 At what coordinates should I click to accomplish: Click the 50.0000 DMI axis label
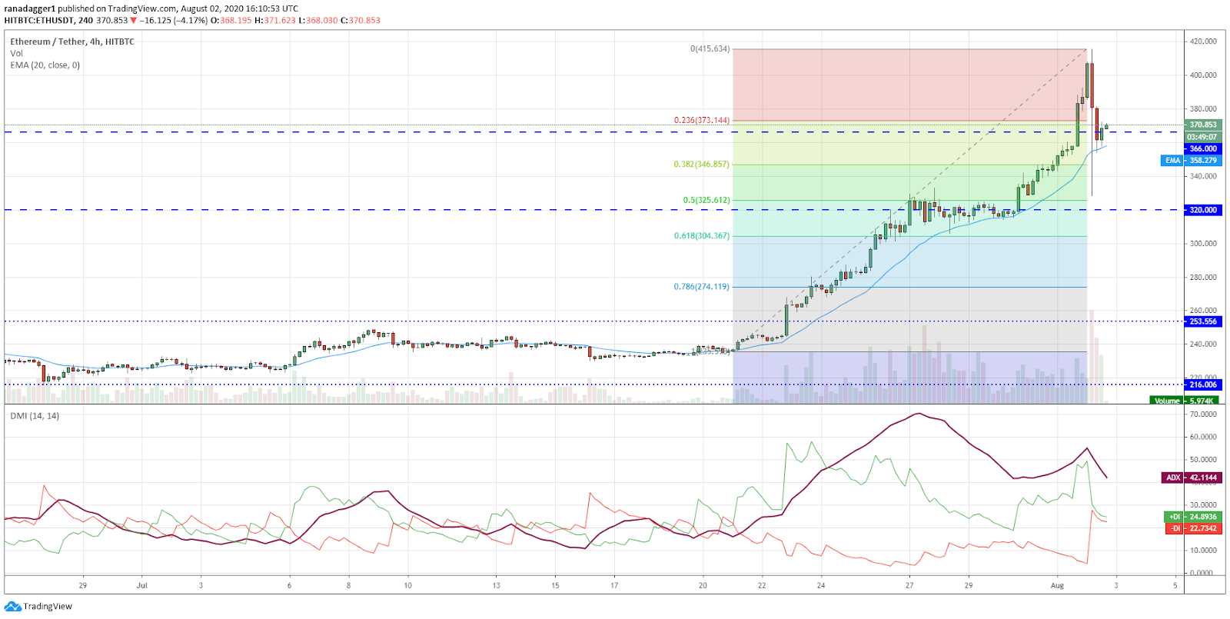[x=1203, y=460]
